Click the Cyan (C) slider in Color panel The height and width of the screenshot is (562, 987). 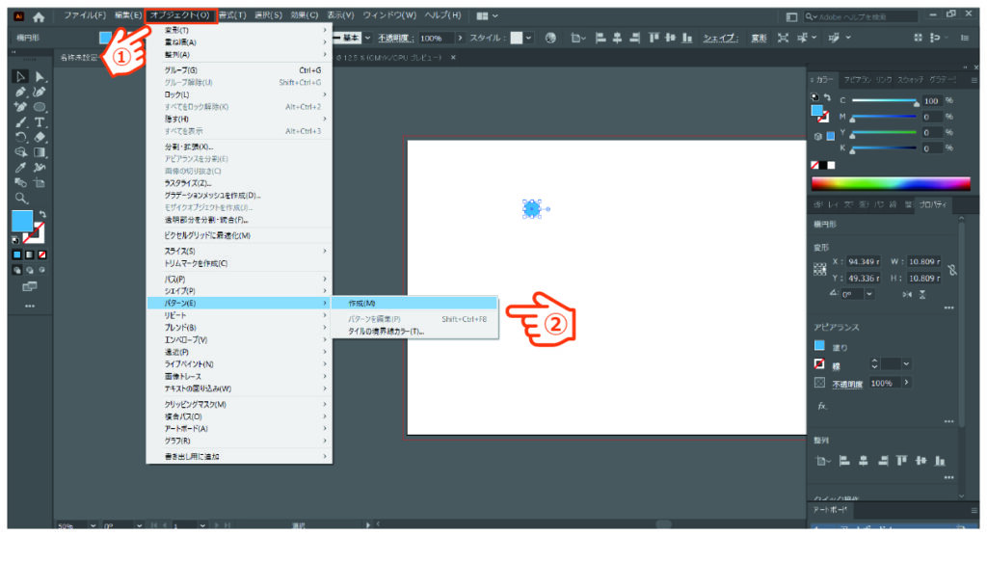885,100
